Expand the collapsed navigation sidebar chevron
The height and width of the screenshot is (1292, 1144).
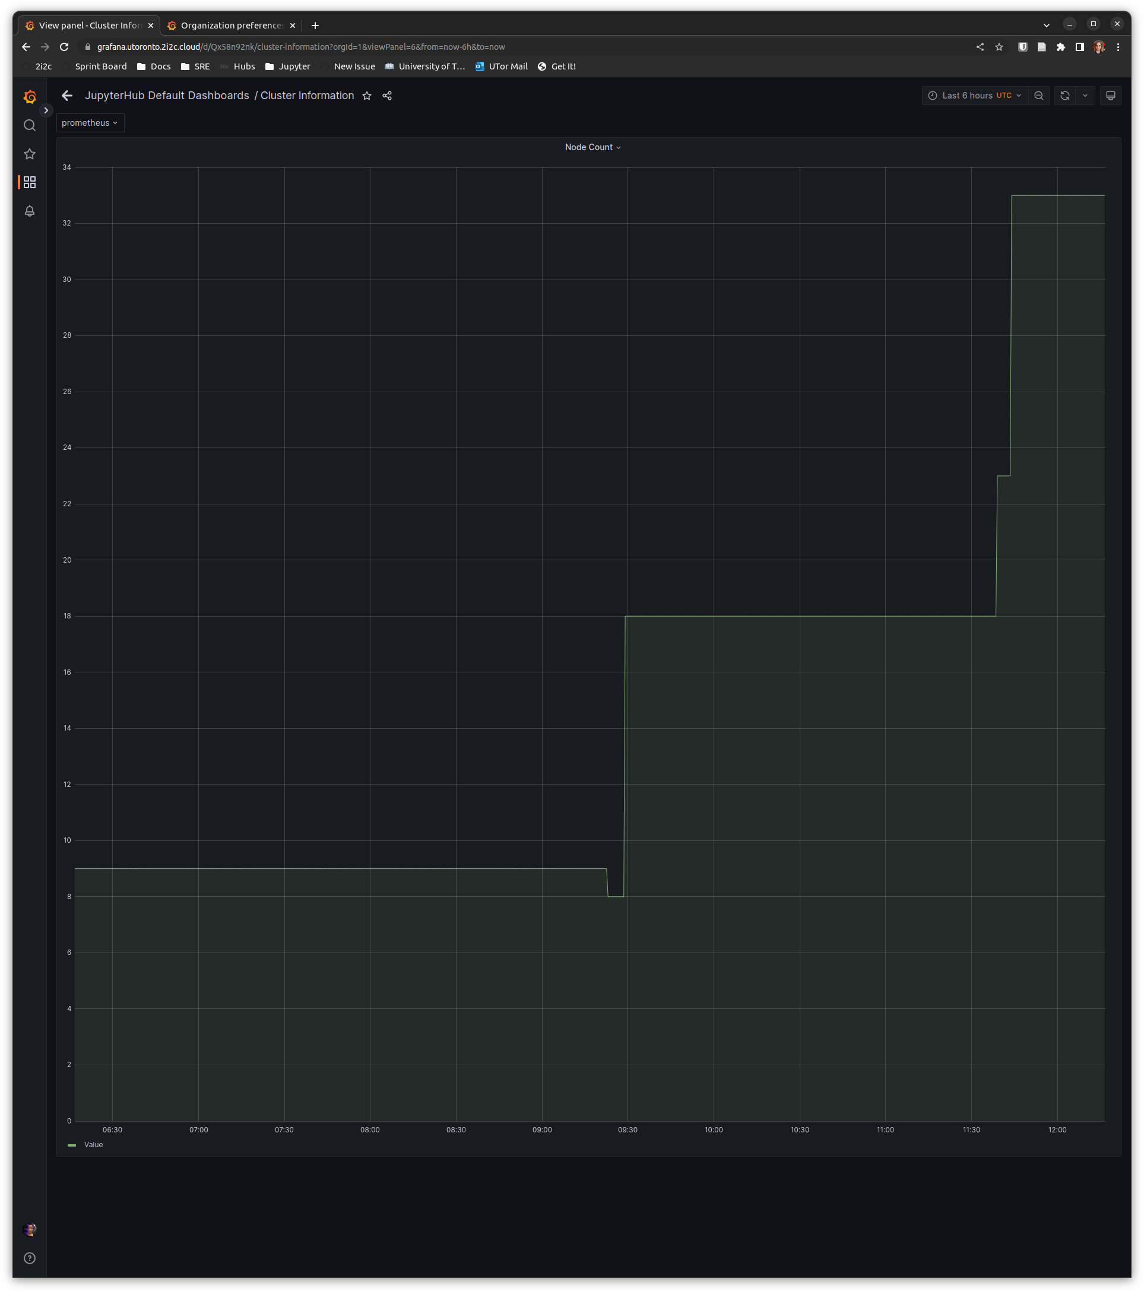coord(47,110)
